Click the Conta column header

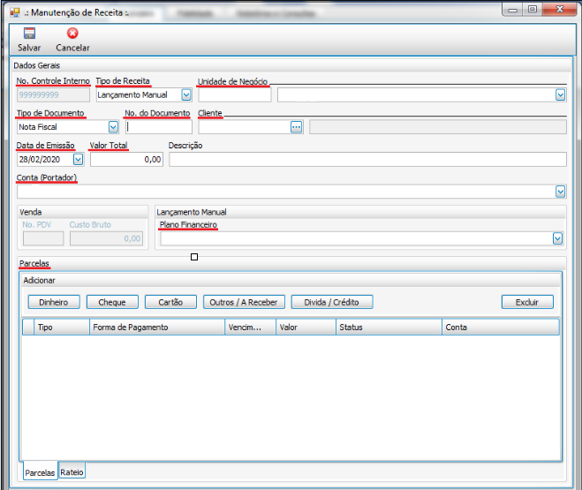(x=501, y=328)
